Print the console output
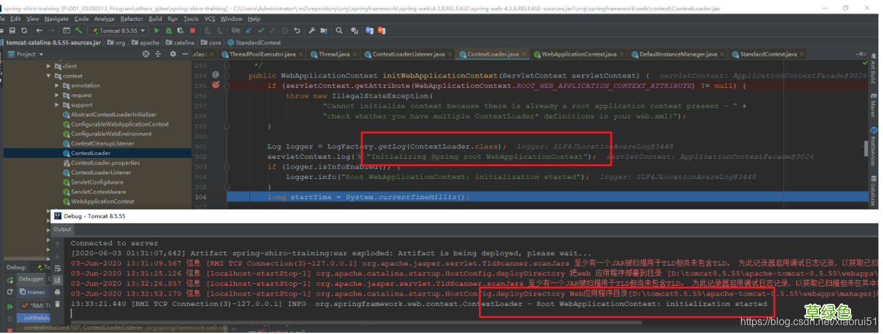Viewport: 883px width, 334px height. [x=57, y=292]
